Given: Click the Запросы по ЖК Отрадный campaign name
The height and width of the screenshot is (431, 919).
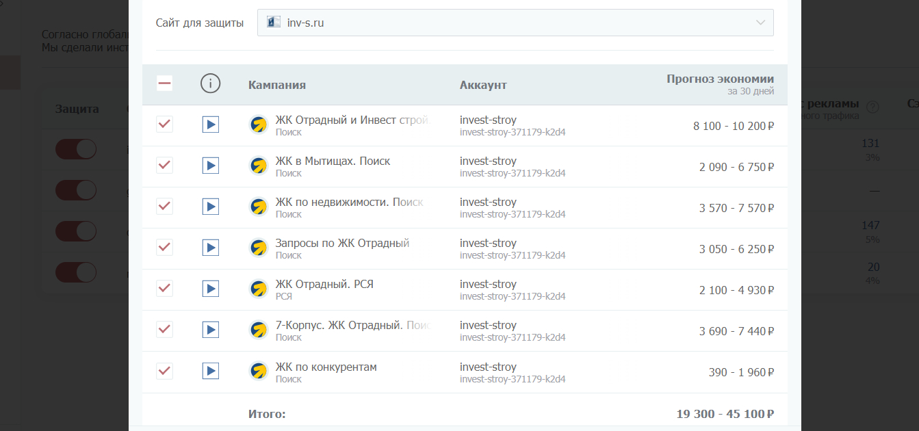Looking at the screenshot, I should [342, 243].
